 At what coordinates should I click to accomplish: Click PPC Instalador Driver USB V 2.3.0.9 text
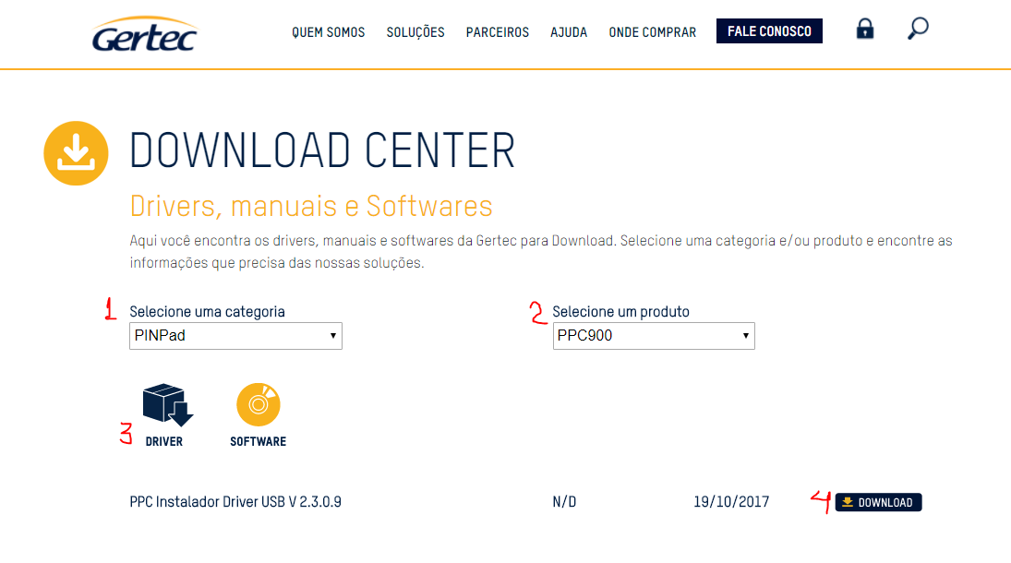point(235,502)
